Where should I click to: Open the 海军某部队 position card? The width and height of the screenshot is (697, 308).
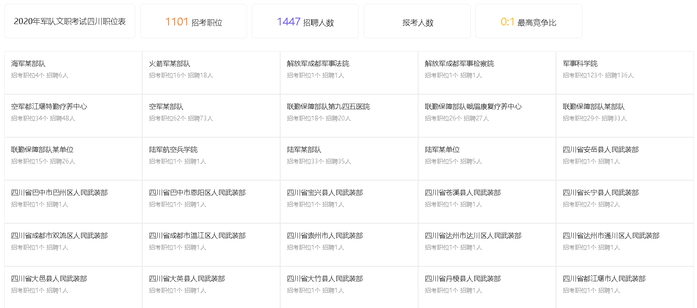(73, 72)
